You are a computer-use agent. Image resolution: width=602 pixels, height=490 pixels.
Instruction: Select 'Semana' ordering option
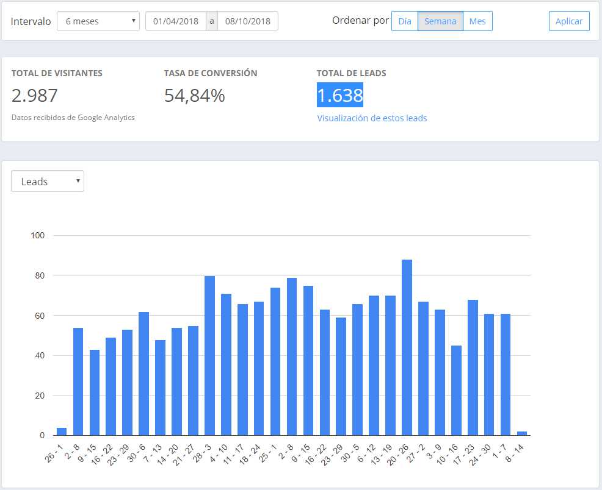[x=440, y=21]
